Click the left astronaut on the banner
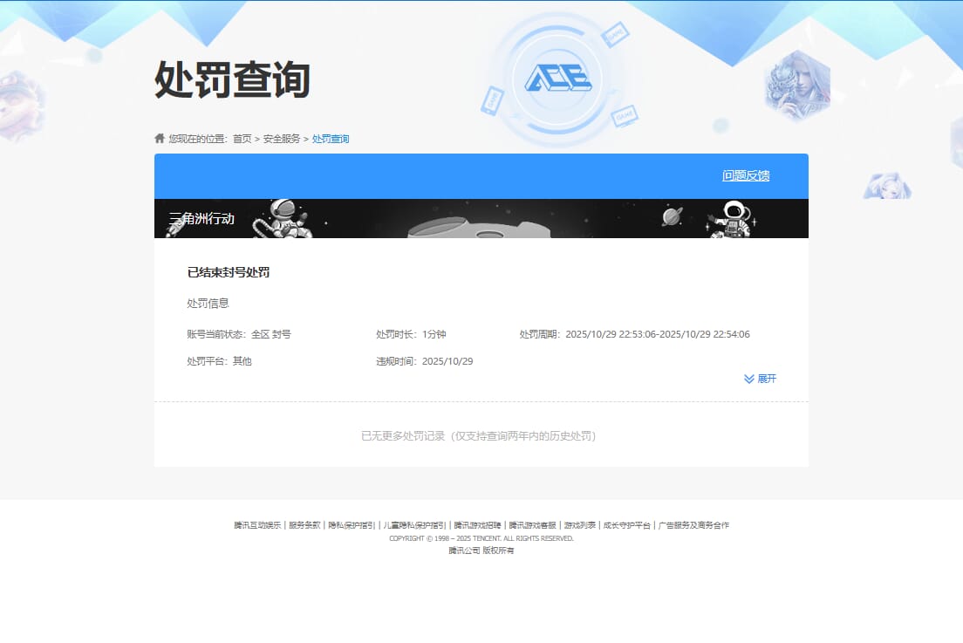The image size is (963, 643). pyautogui.click(x=281, y=217)
